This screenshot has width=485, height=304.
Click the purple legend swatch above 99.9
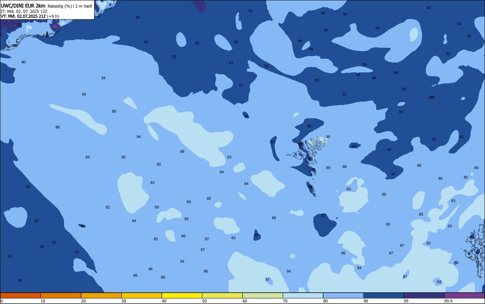[464, 295]
